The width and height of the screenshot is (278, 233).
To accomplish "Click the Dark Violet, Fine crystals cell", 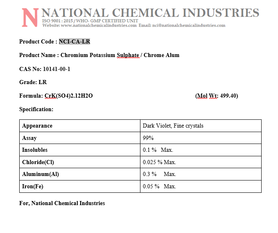I will 173,126.
